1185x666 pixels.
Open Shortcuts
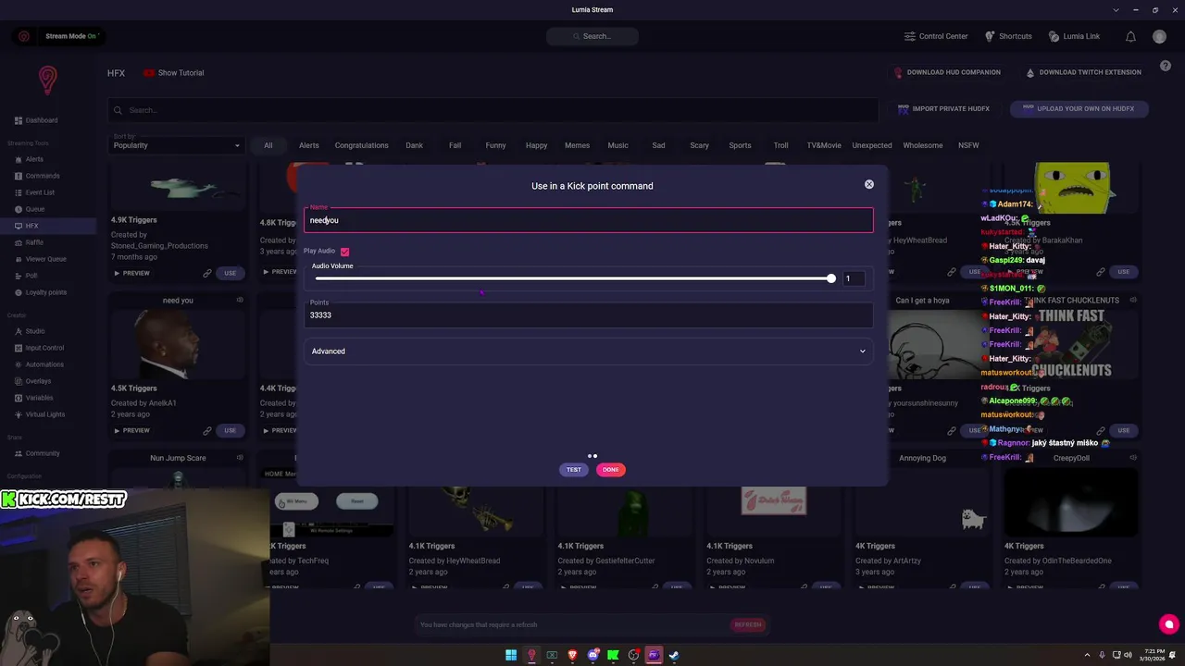pyautogui.click(x=1008, y=36)
